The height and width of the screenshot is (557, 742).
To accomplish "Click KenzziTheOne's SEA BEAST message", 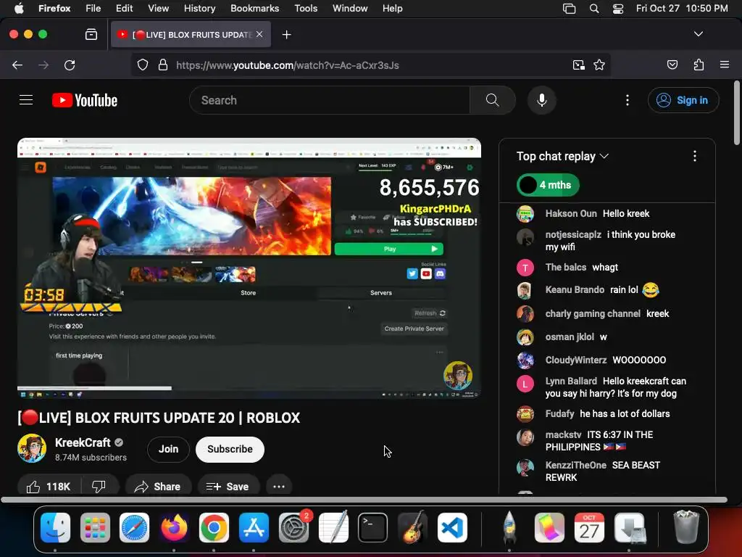I will 602,471.
